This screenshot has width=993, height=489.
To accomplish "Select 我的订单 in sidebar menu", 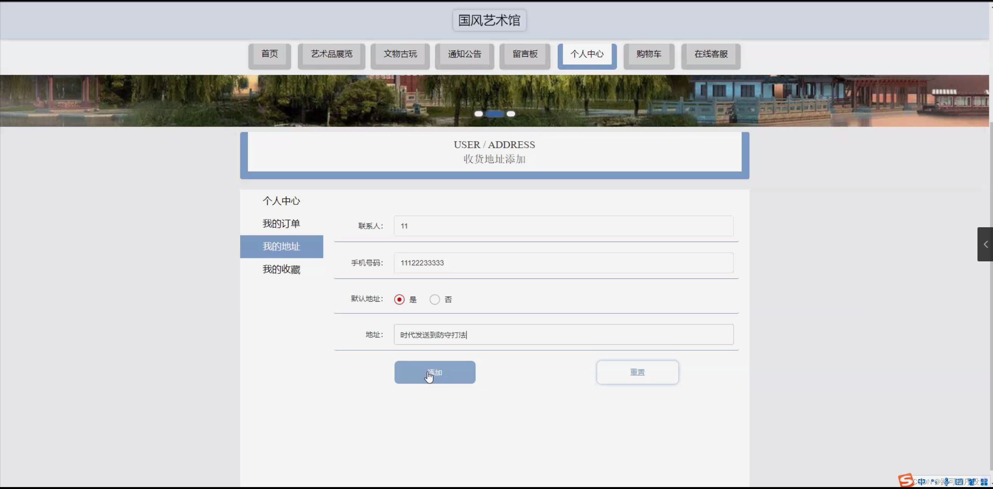I will [281, 224].
